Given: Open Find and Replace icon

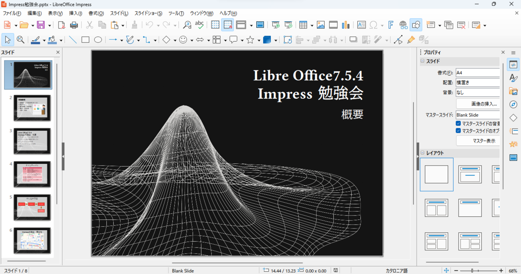Looking at the screenshot, I should [x=187, y=25].
